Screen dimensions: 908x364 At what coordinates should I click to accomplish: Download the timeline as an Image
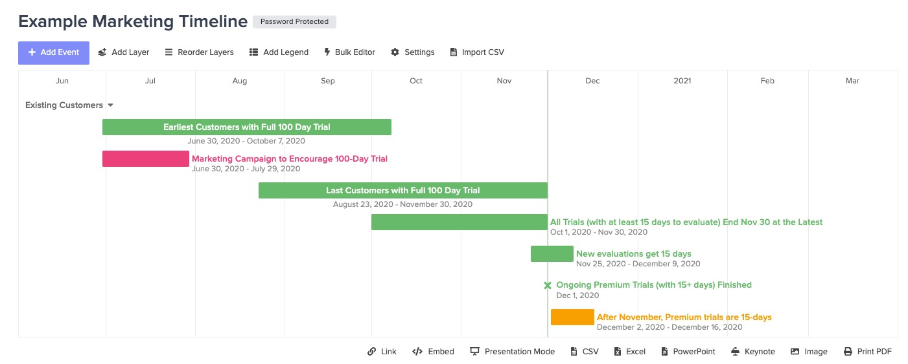pyautogui.click(x=808, y=352)
